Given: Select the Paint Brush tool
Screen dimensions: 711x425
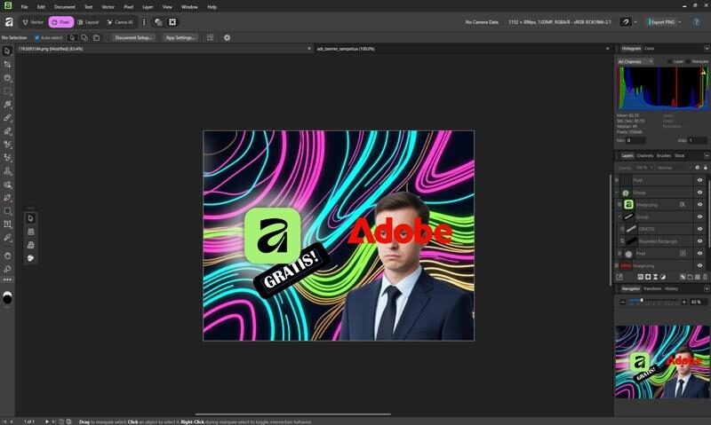Looking at the screenshot, I should point(7,118).
